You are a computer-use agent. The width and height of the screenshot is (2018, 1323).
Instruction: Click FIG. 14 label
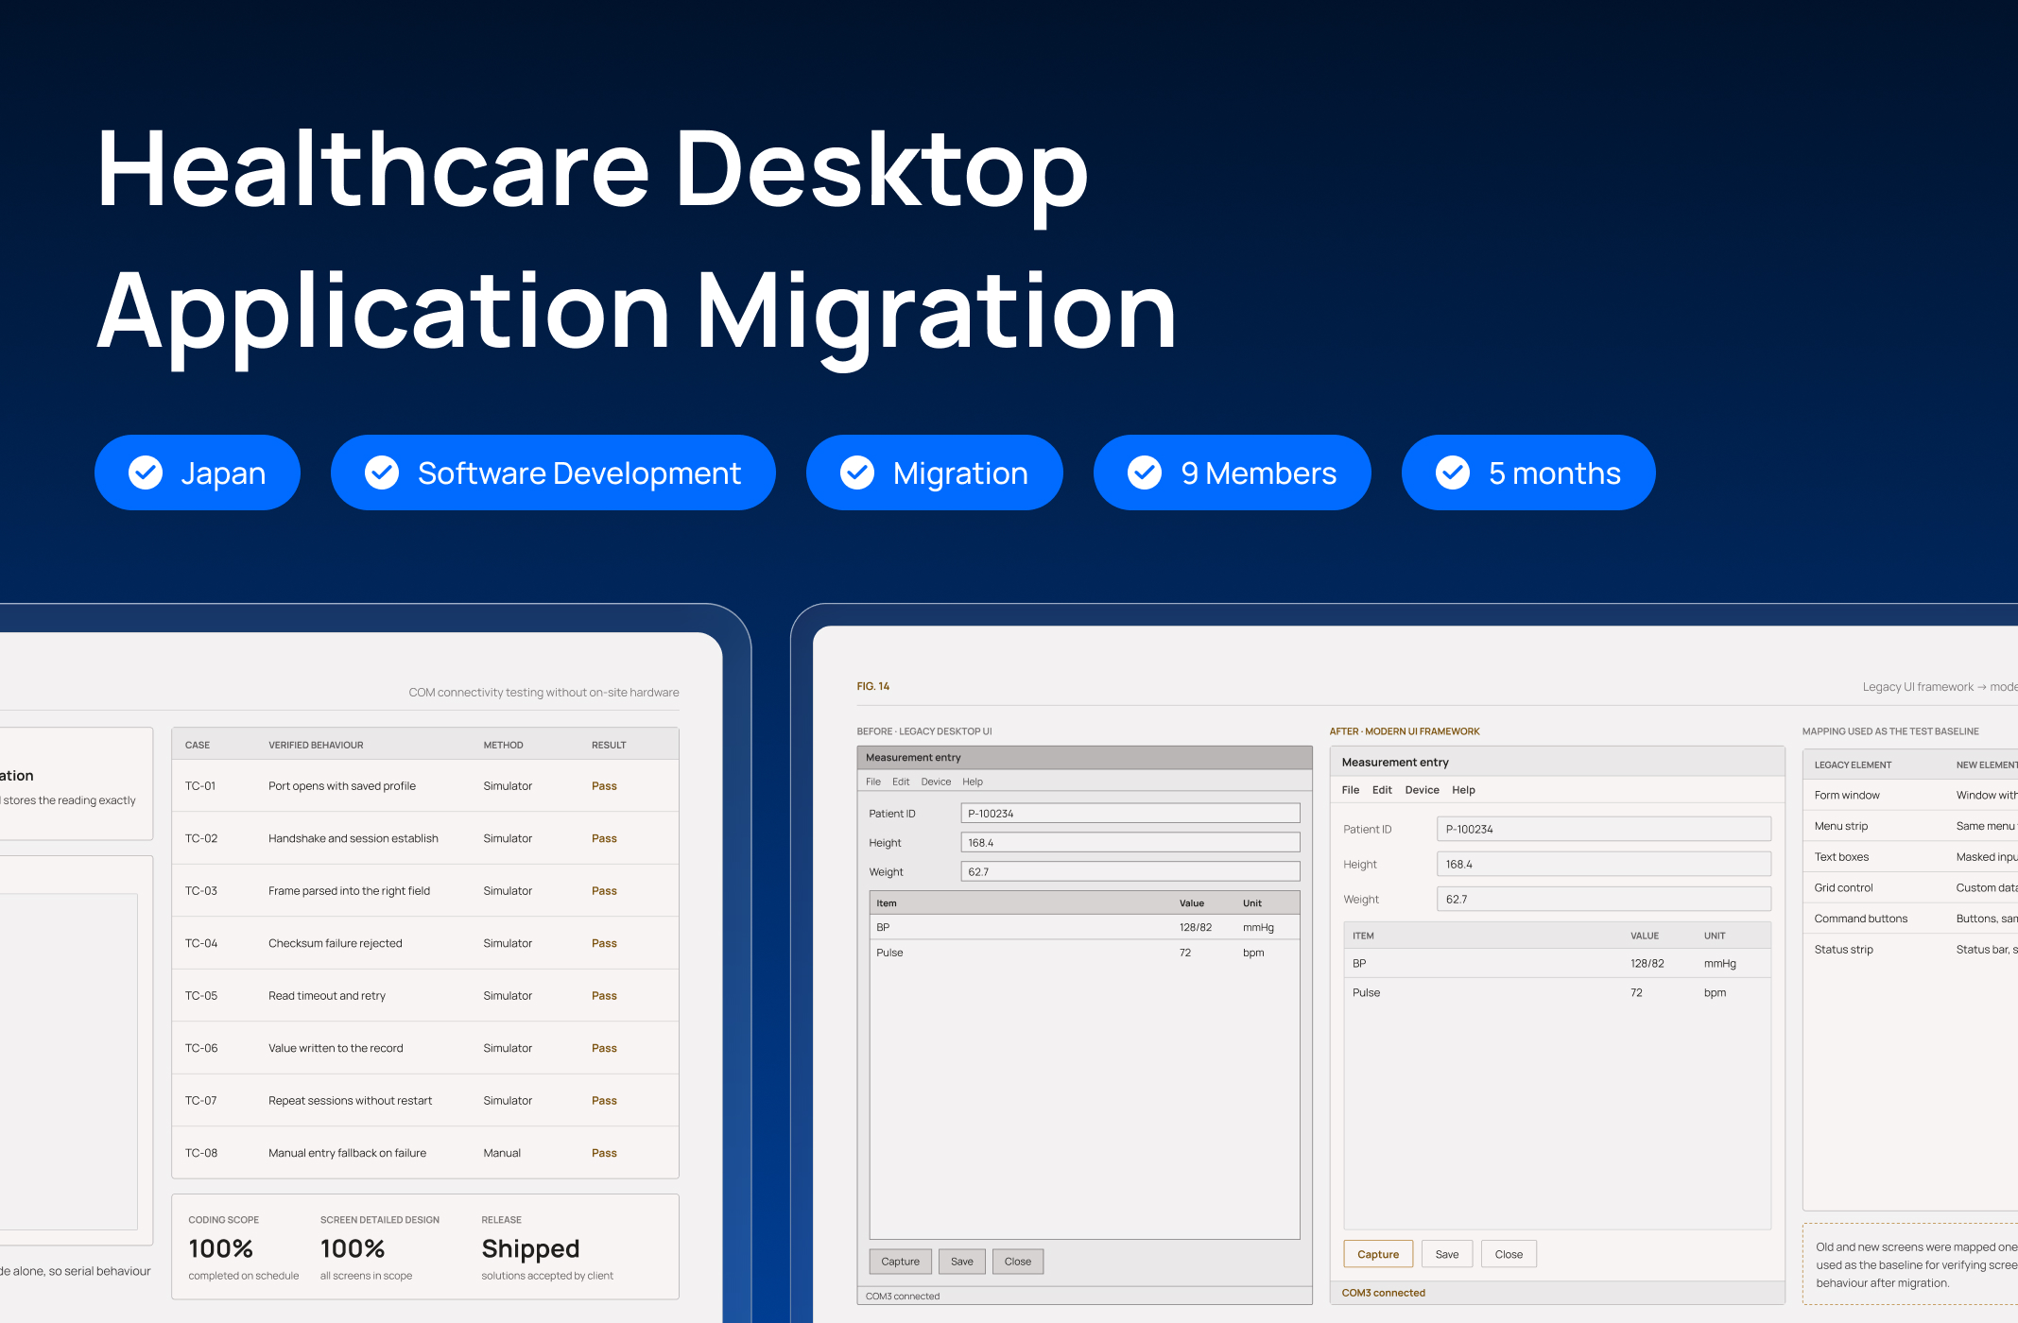(873, 686)
